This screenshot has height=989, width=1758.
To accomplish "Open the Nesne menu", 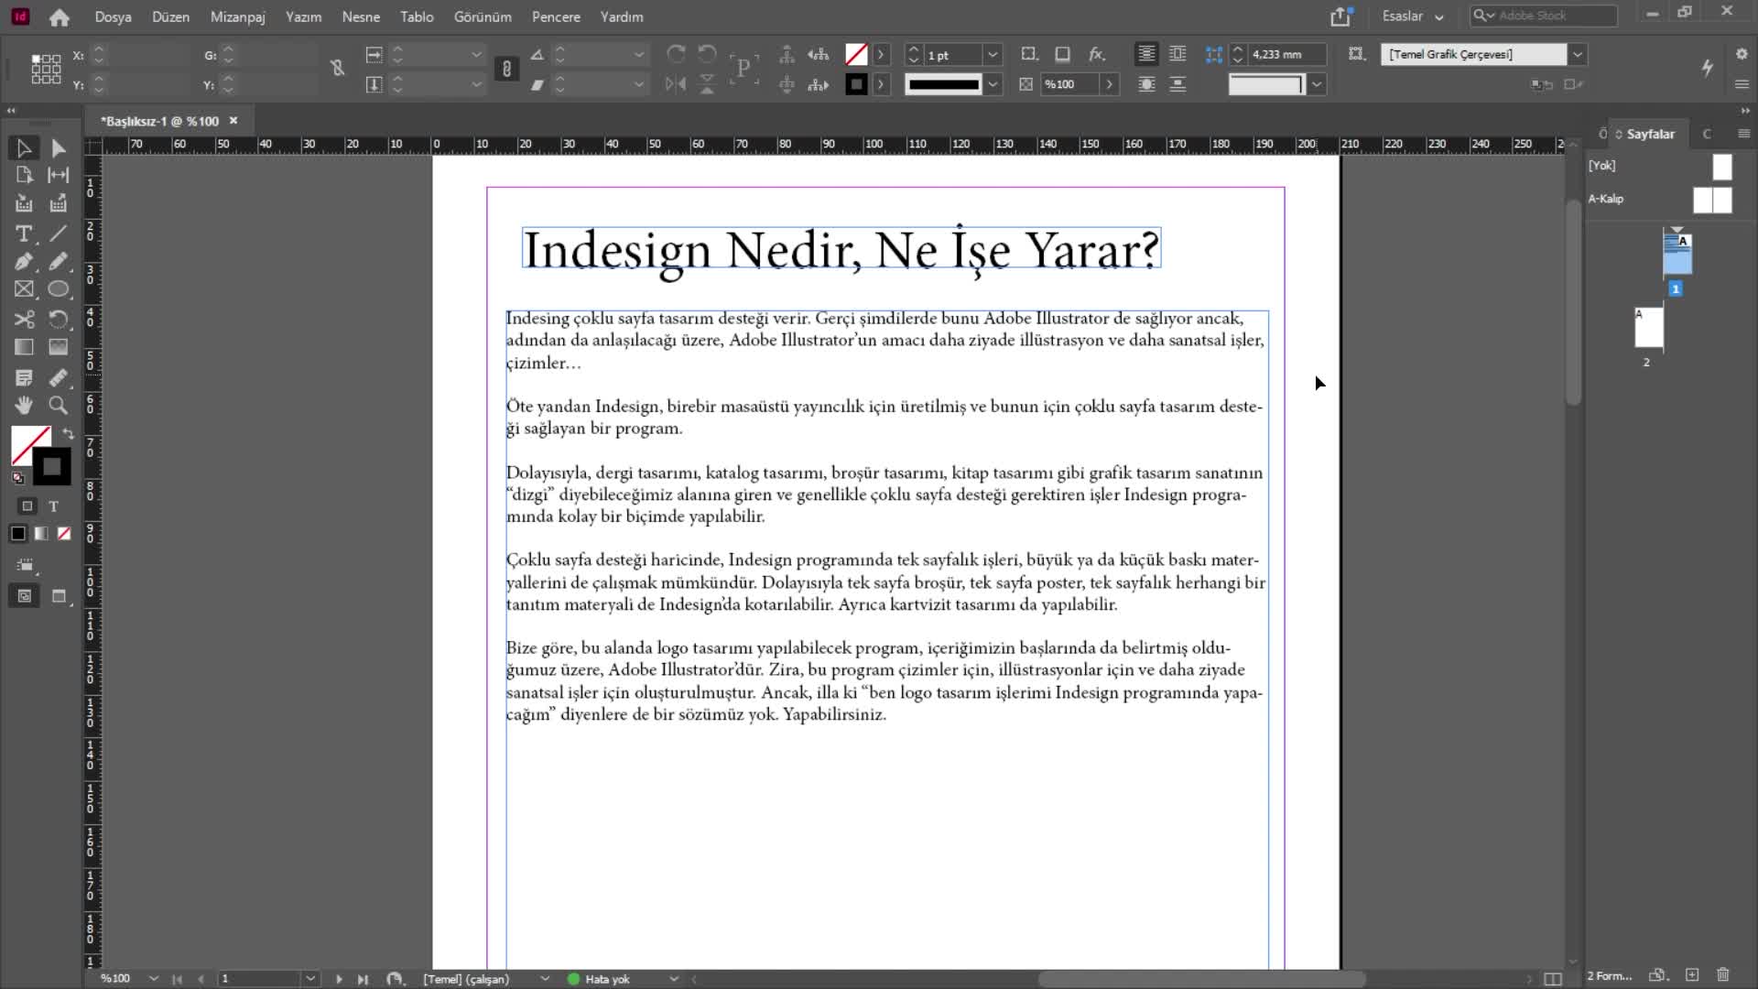I will (361, 16).
